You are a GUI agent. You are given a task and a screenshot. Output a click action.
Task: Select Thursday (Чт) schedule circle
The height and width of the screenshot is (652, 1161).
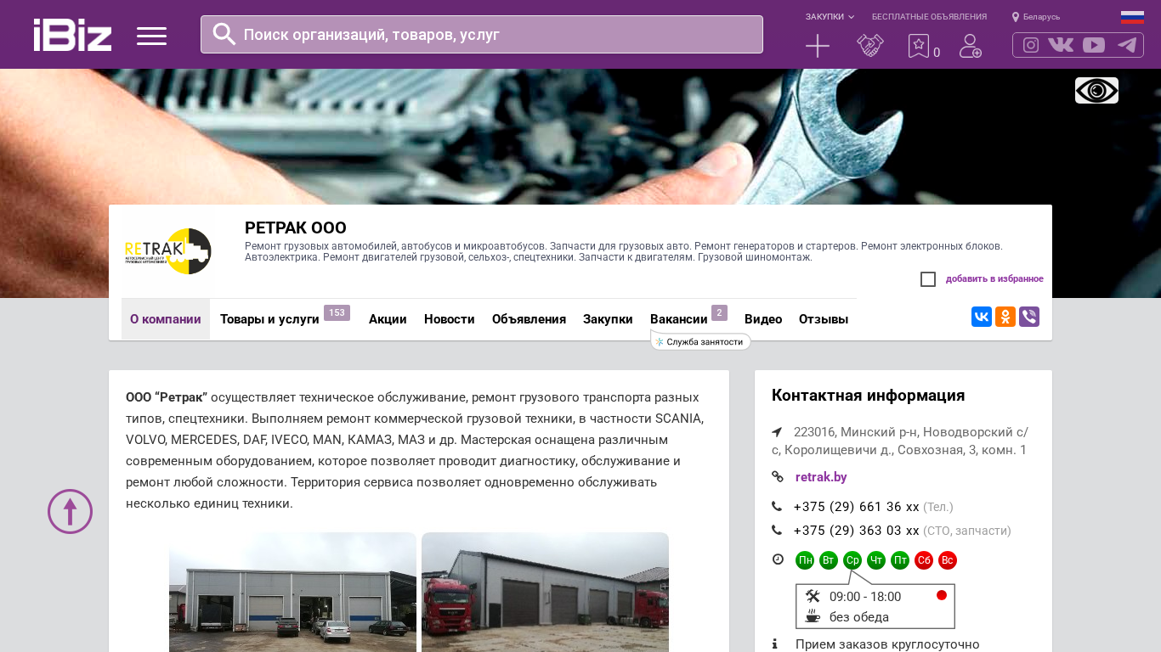tap(876, 560)
